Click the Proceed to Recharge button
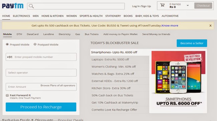Screen dimensions: 217x121 coord(41,107)
